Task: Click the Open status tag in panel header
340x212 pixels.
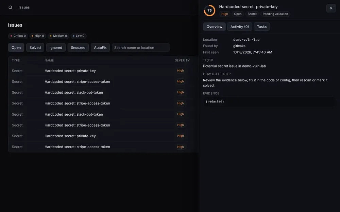Action: 238,14
